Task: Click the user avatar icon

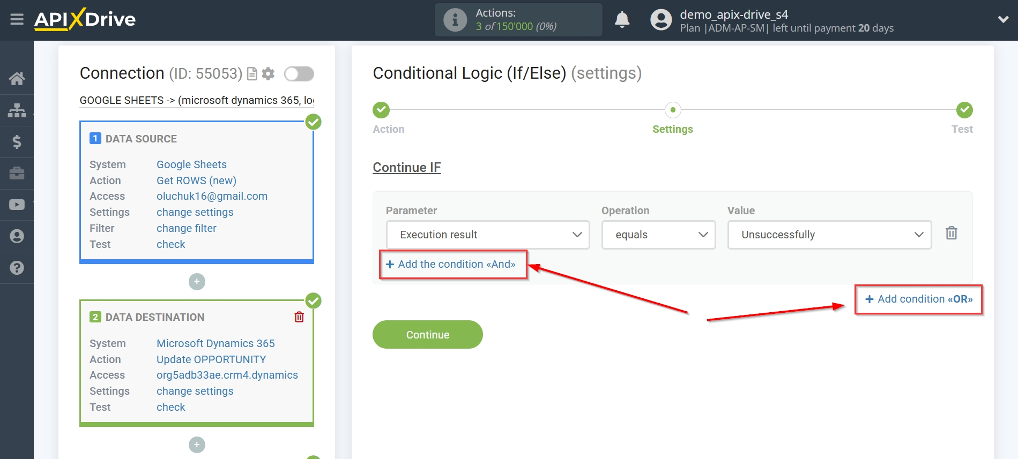Action: 661,20
